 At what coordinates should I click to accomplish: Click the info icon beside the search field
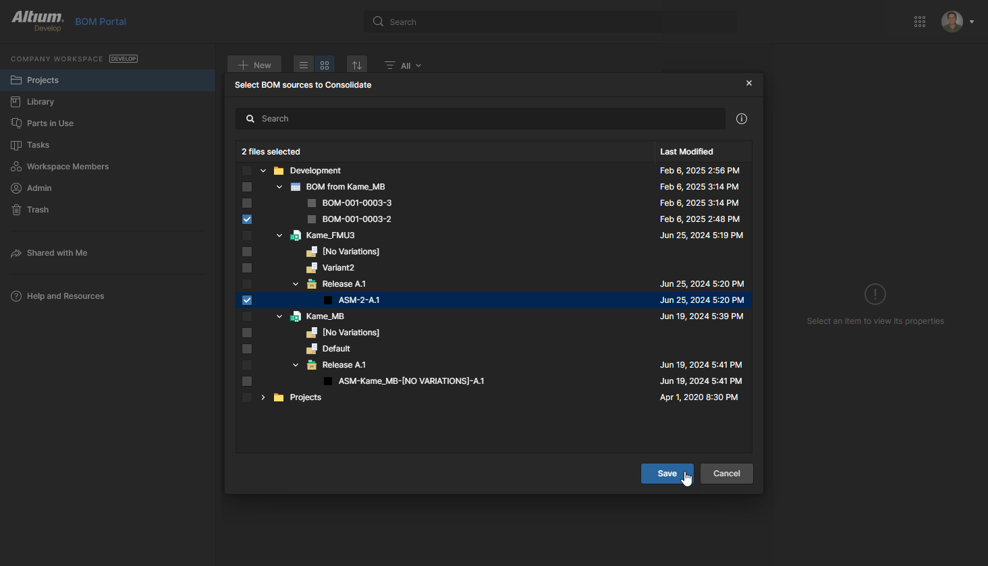point(742,119)
